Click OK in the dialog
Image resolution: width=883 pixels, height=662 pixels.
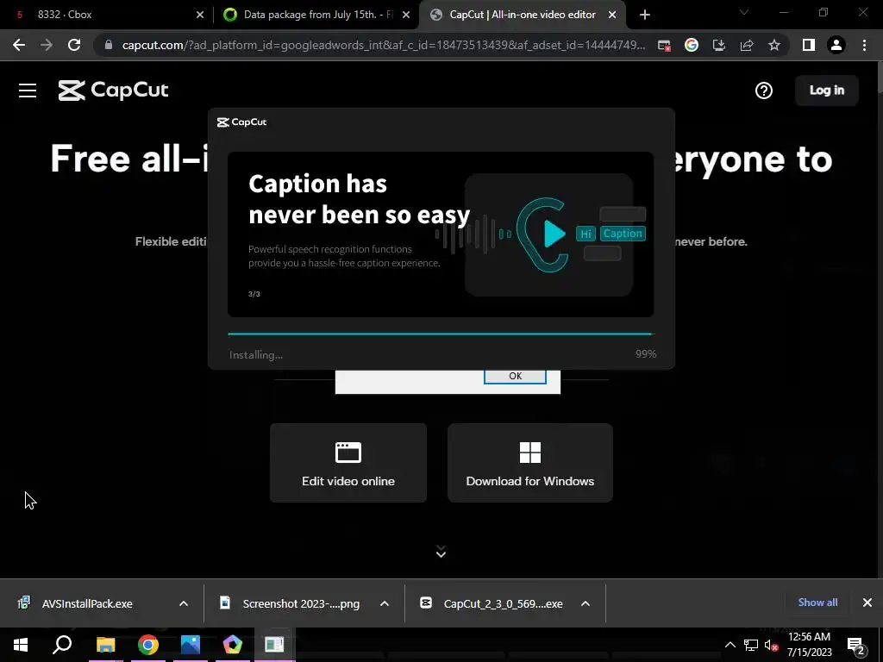(515, 376)
